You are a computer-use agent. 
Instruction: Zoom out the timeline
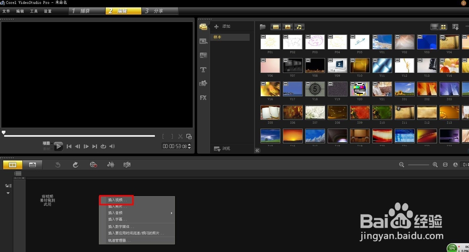coord(401,165)
